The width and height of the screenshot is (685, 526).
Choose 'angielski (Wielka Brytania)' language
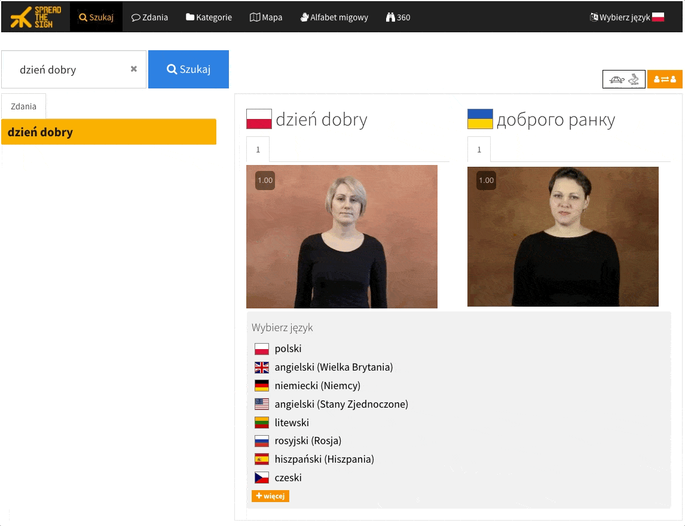click(334, 368)
